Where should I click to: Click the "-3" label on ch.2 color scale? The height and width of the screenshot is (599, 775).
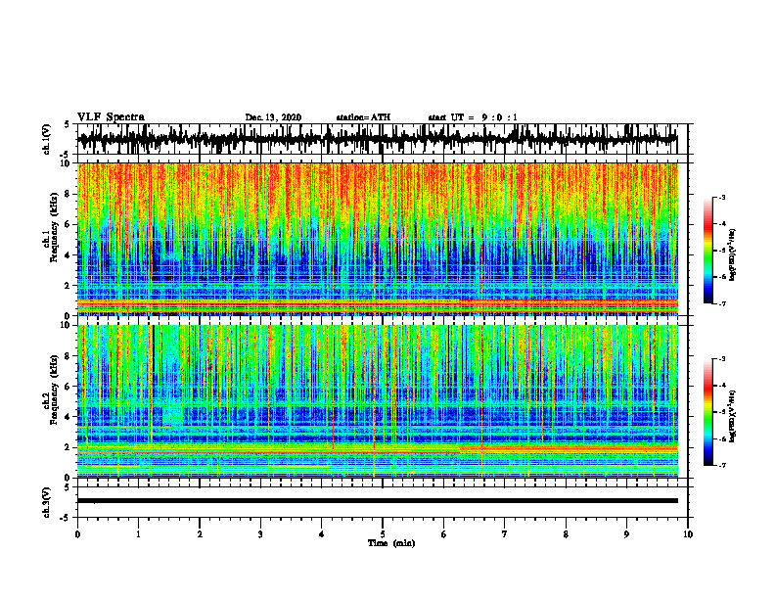coord(722,359)
